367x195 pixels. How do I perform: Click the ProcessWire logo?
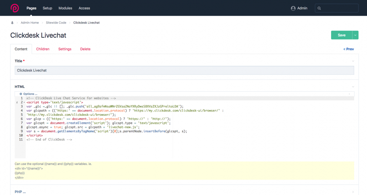point(15,8)
